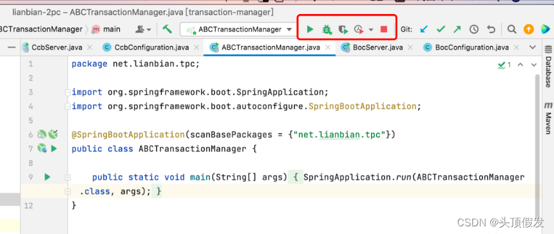This screenshot has height=234, width=554.
Task: Click the second Spring gutter icon on line 6
Action: pyautogui.click(x=53, y=134)
